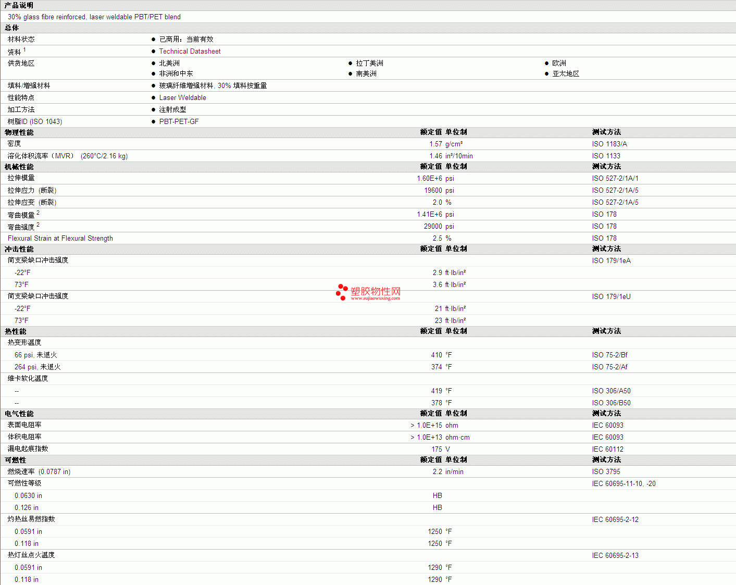Click the ISO 1183/A test method
Viewport: 736px width, 585px height.
(x=609, y=144)
